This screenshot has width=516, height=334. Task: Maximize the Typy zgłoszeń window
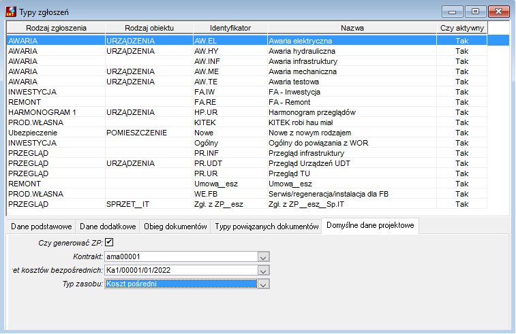[x=475, y=12]
